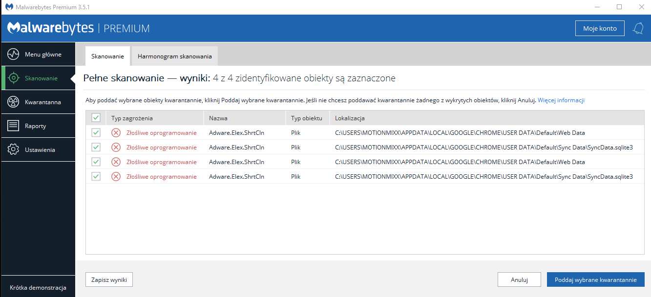The height and width of the screenshot is (297, 651).
Task: Click the Plik cell in the third row
Action: point(295,162)
